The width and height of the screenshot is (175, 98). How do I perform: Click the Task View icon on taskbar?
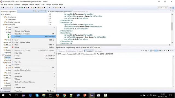pyautogui.click(x=16, y=95)
